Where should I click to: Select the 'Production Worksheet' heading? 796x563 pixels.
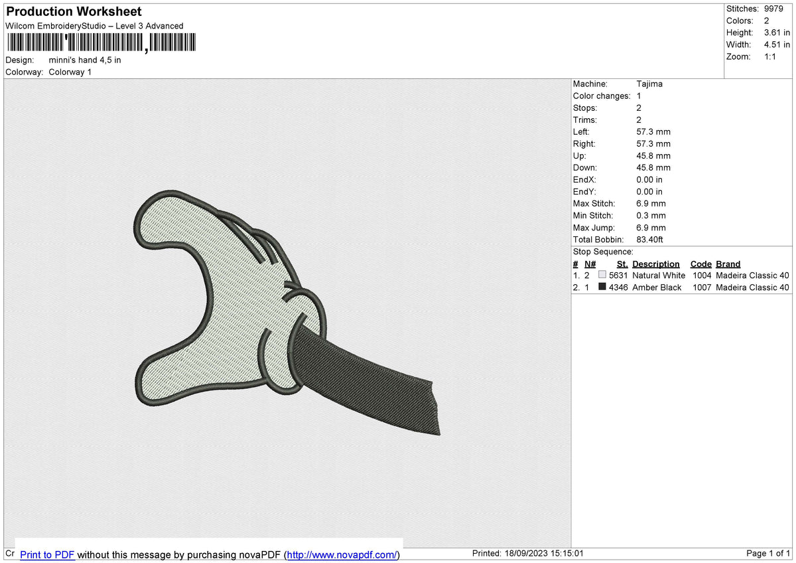click(74, 12)
